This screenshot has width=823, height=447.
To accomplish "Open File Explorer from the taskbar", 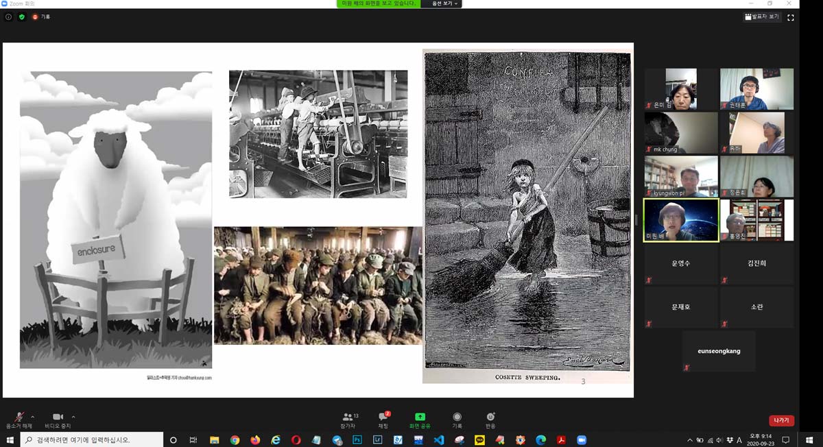I will 214,439.
